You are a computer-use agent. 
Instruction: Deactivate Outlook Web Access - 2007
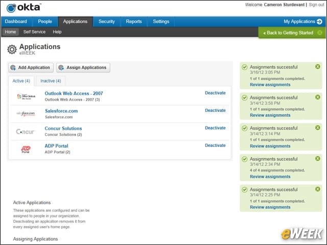215,93
